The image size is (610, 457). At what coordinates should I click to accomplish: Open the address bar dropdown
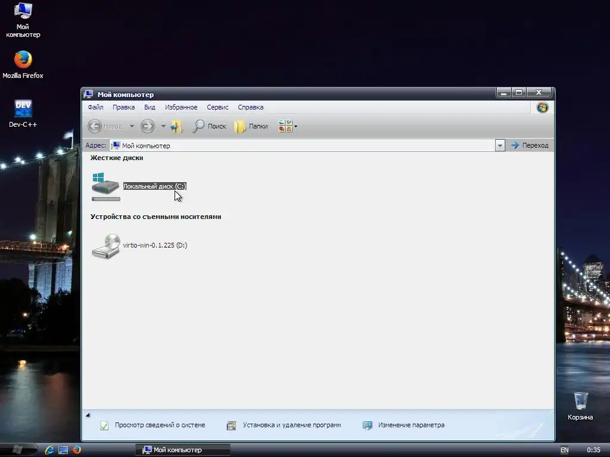point(500,146)
